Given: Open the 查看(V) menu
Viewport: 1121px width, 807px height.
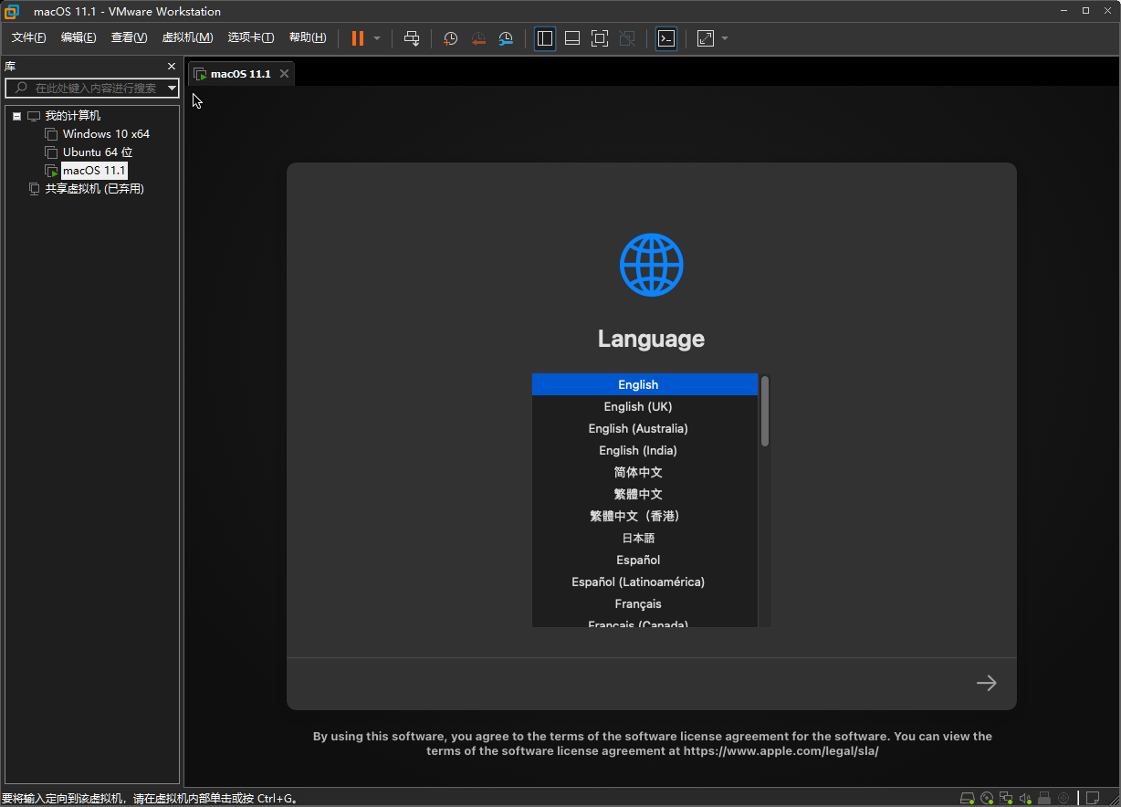Looking at the screenshot, I should coord(129,37).
